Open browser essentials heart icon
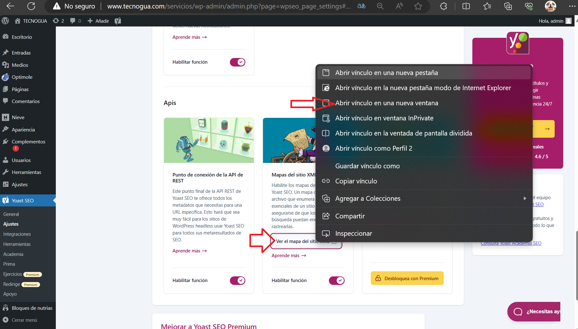This screenshot has height=329, width=578. coord(529,6)
